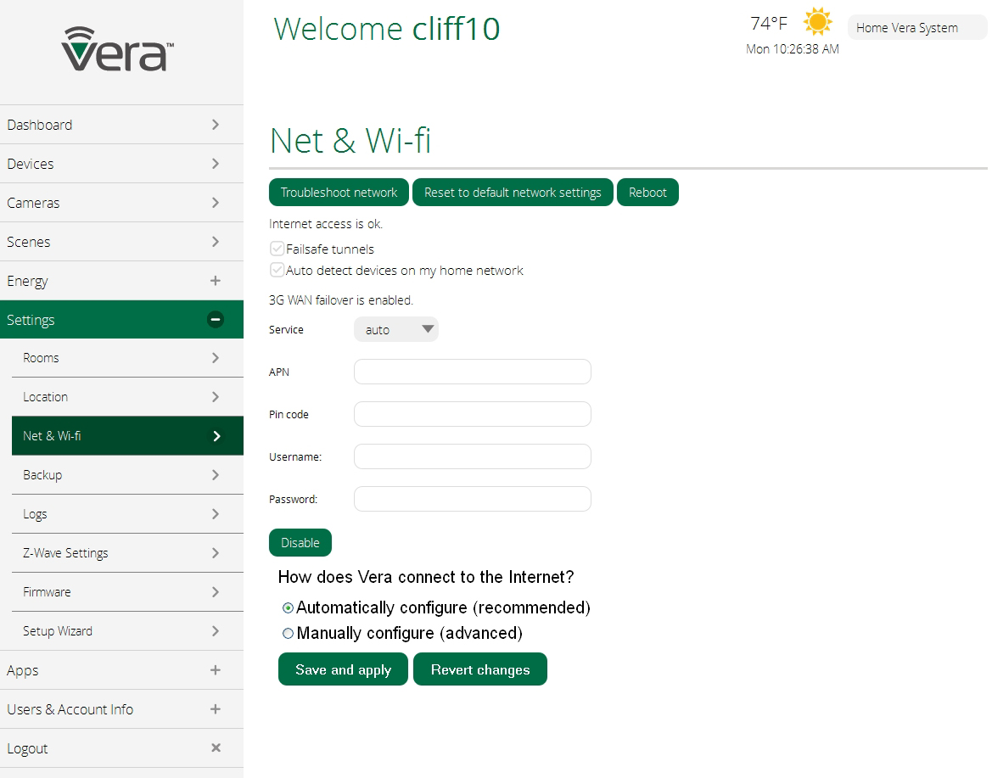992x778 pixels.
Task: Click the Reboot button
Action: click(x=647, y=193)
